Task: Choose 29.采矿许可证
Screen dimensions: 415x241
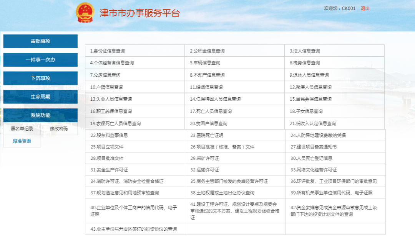Action: pyautogui.click(x=204, y=158)
